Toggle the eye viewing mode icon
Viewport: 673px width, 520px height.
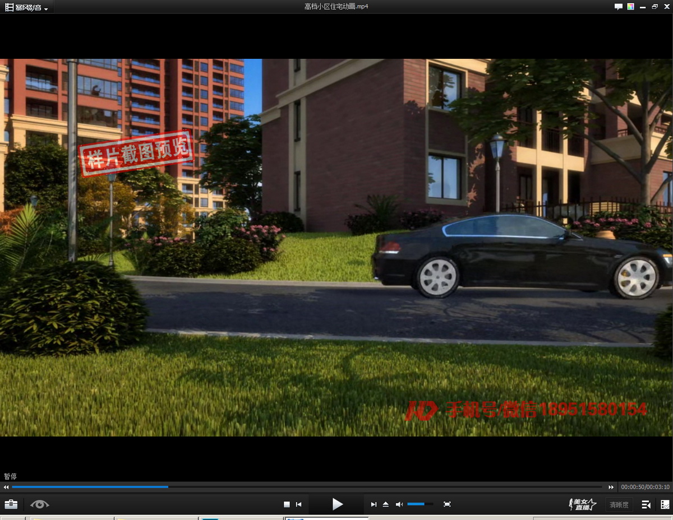point(39,504)
